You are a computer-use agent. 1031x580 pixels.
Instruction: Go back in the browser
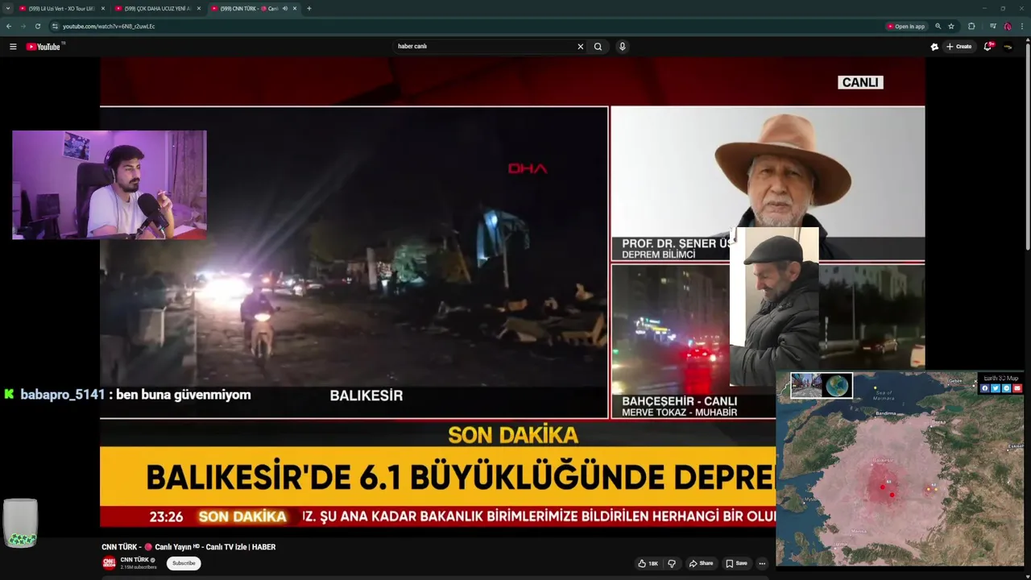[x=9, y=26]
